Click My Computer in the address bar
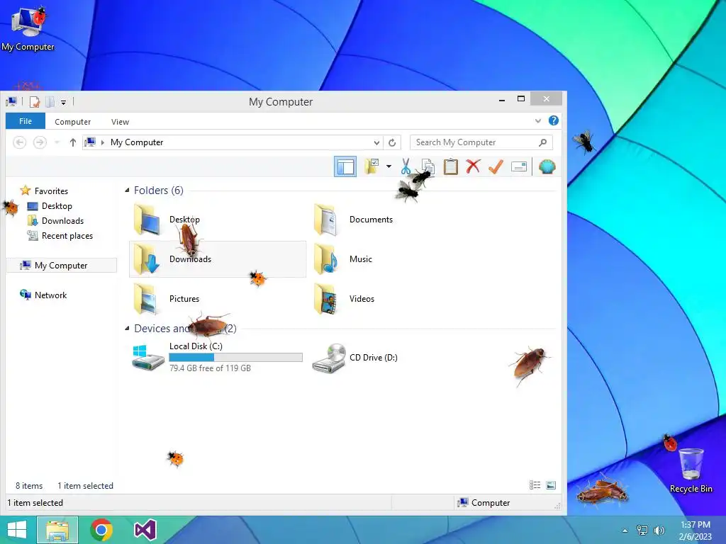726x544 pixels. click(137, 142)
